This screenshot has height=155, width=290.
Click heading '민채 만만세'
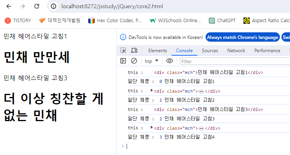click(x=37, y=57)
